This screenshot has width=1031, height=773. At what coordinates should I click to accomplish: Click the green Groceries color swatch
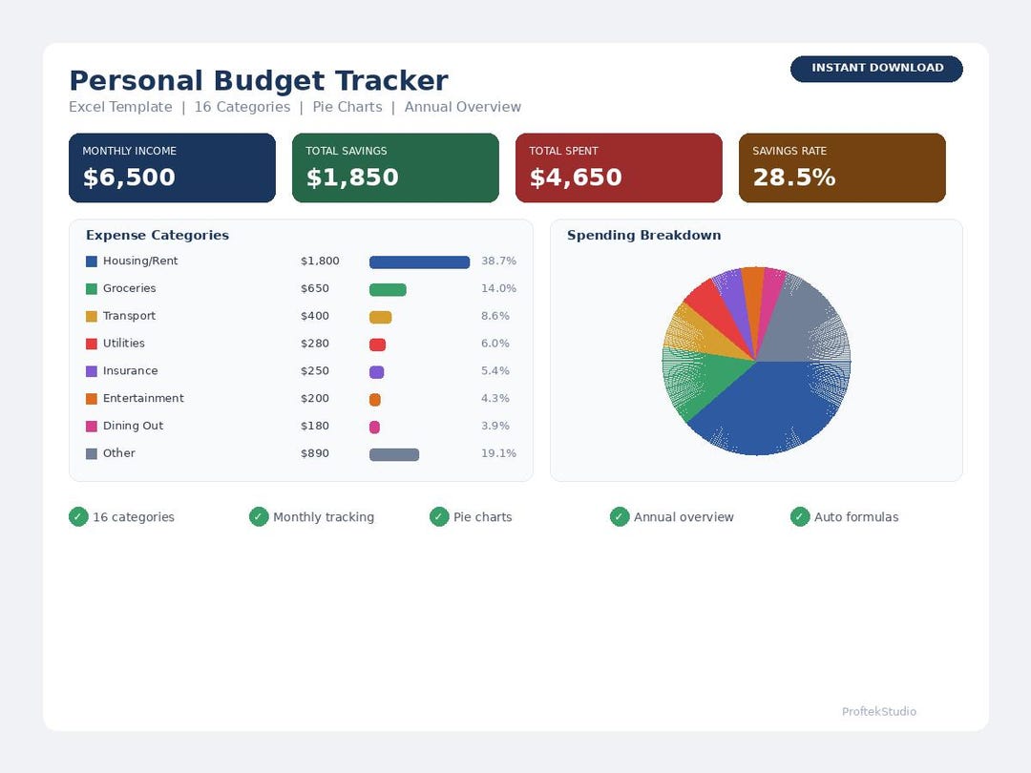click(92, 289)
